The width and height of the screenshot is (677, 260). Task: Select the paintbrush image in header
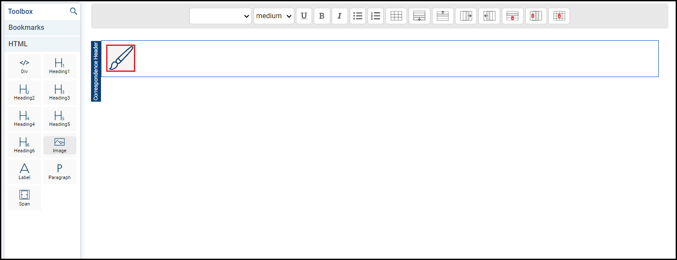[121, 58]
